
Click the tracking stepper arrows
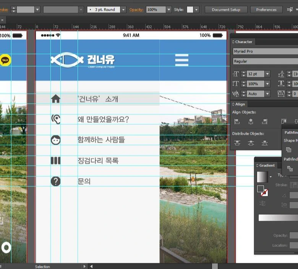[289, 94]
